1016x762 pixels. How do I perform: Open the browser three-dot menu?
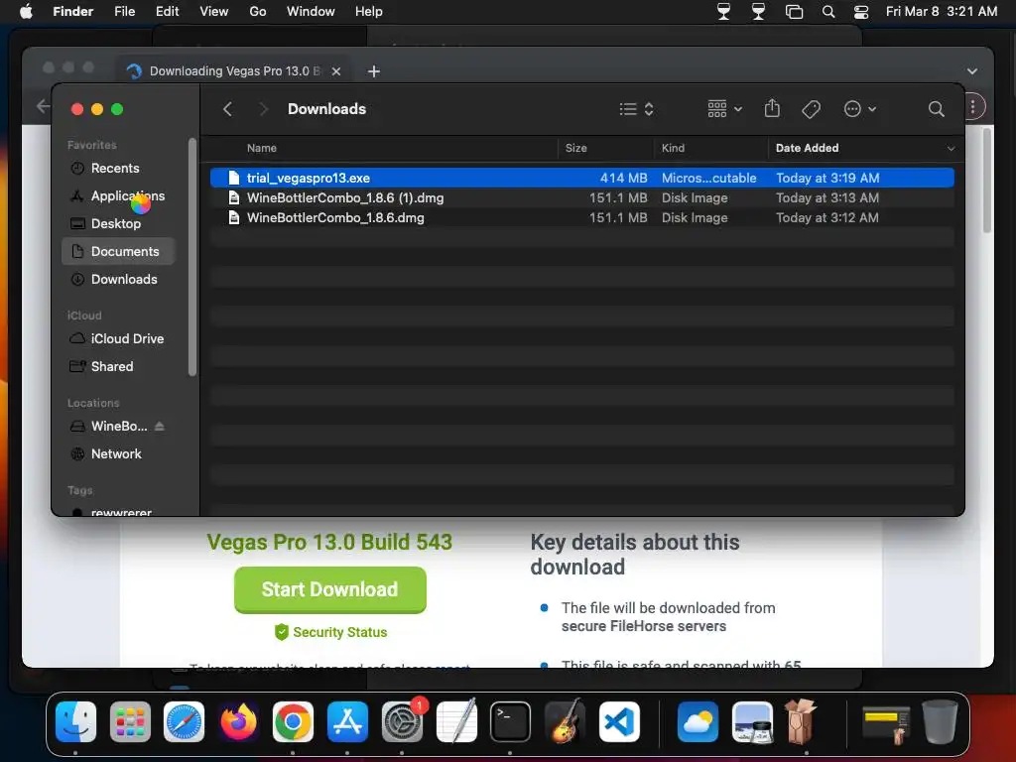click(x=973, y=106)
